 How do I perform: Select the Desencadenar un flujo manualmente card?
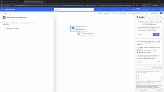point(78,29)
